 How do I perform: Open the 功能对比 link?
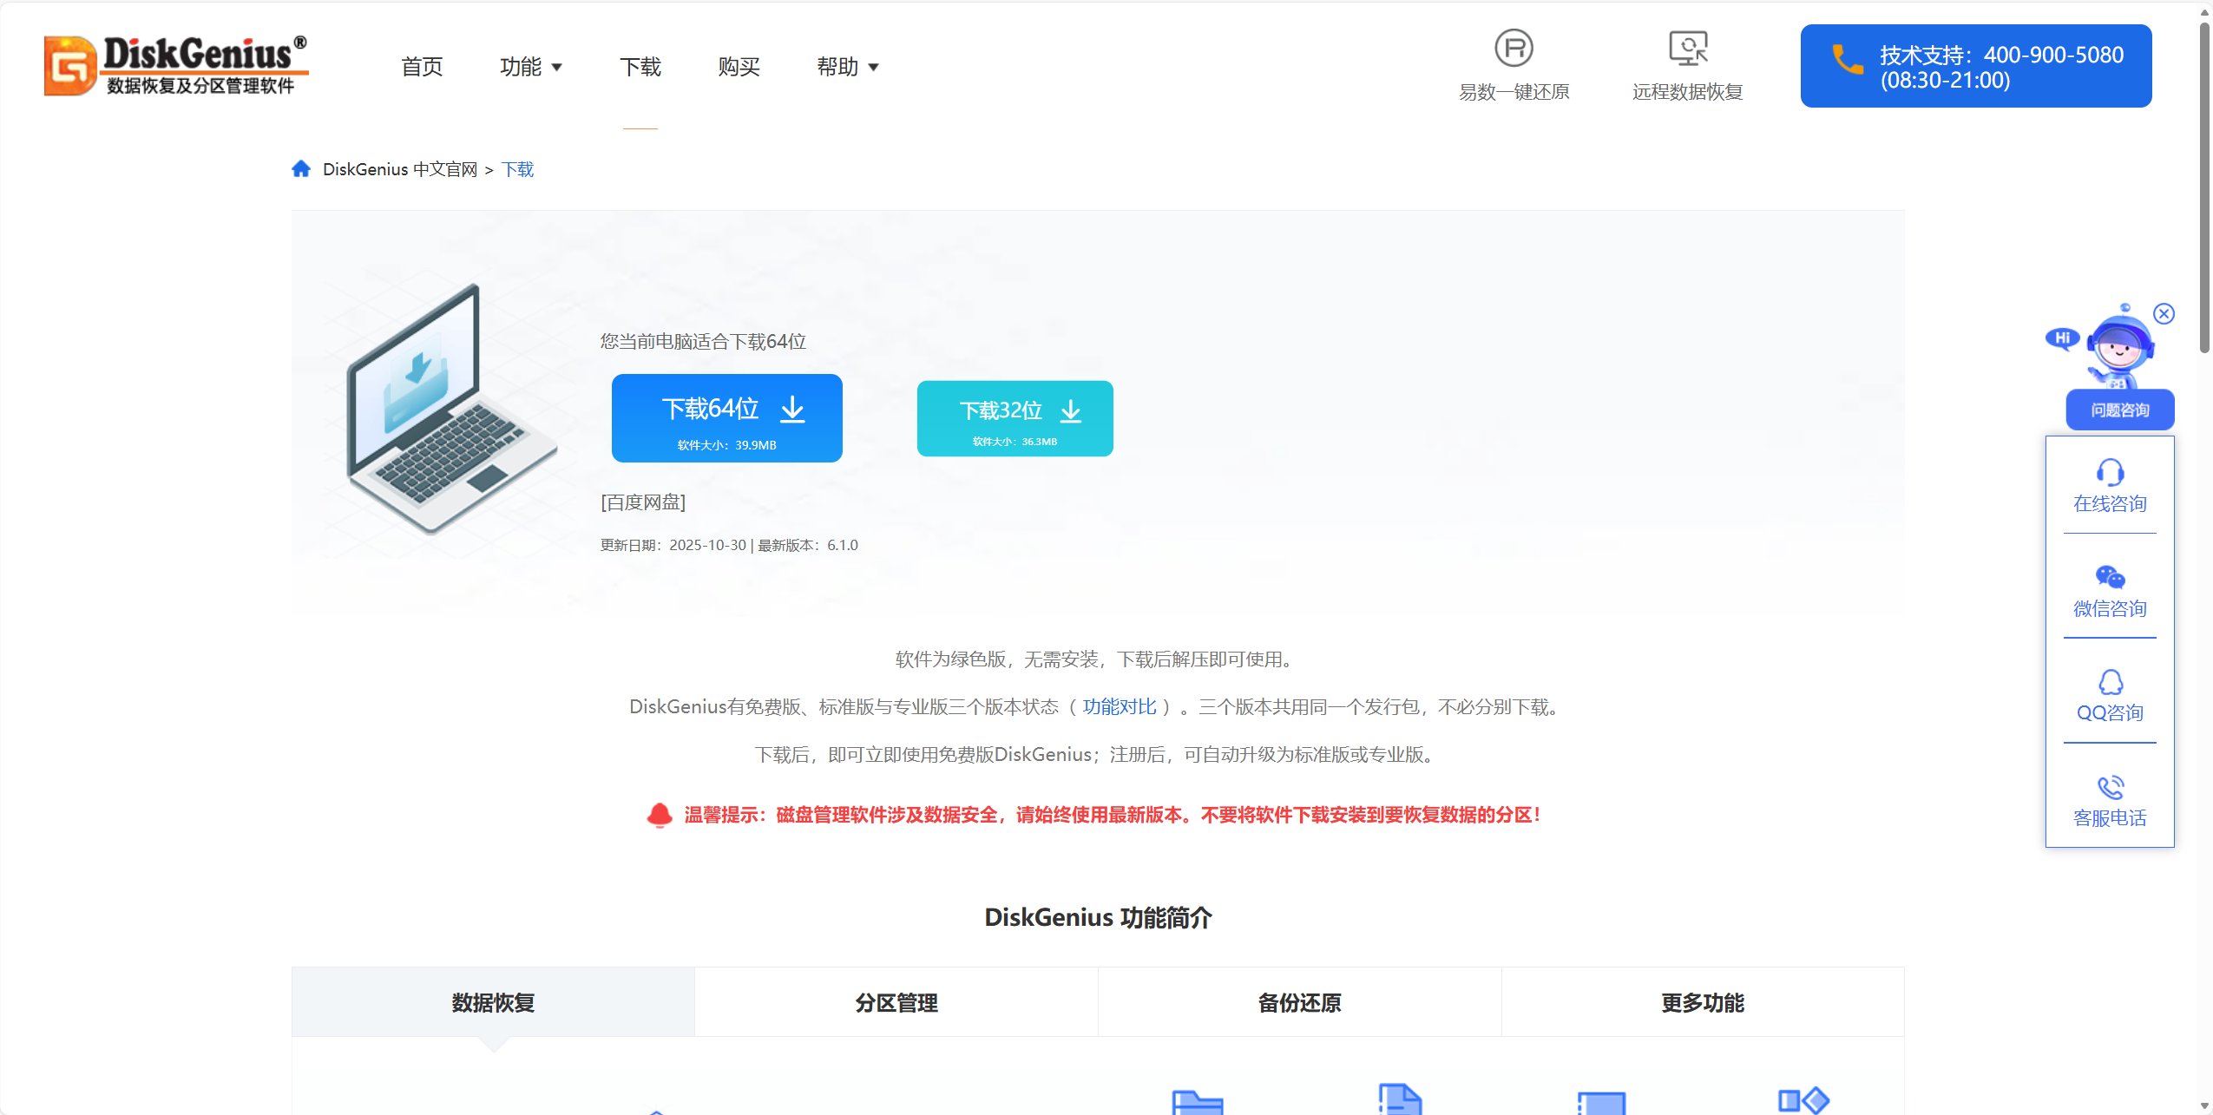tap(1119, 707)
